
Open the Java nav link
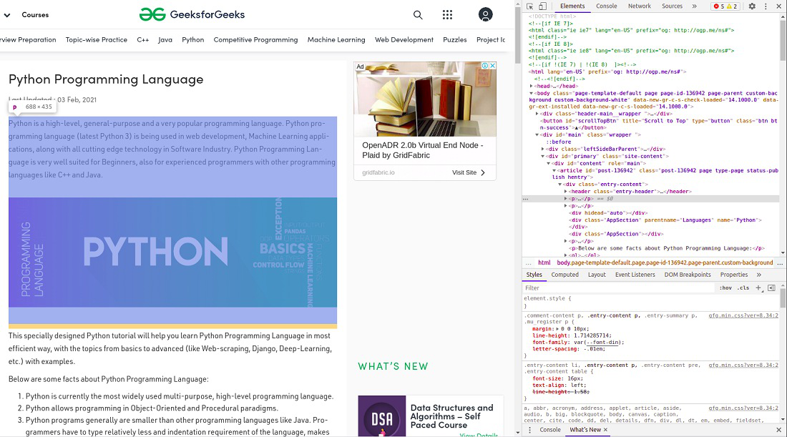(x=165, y=39)
